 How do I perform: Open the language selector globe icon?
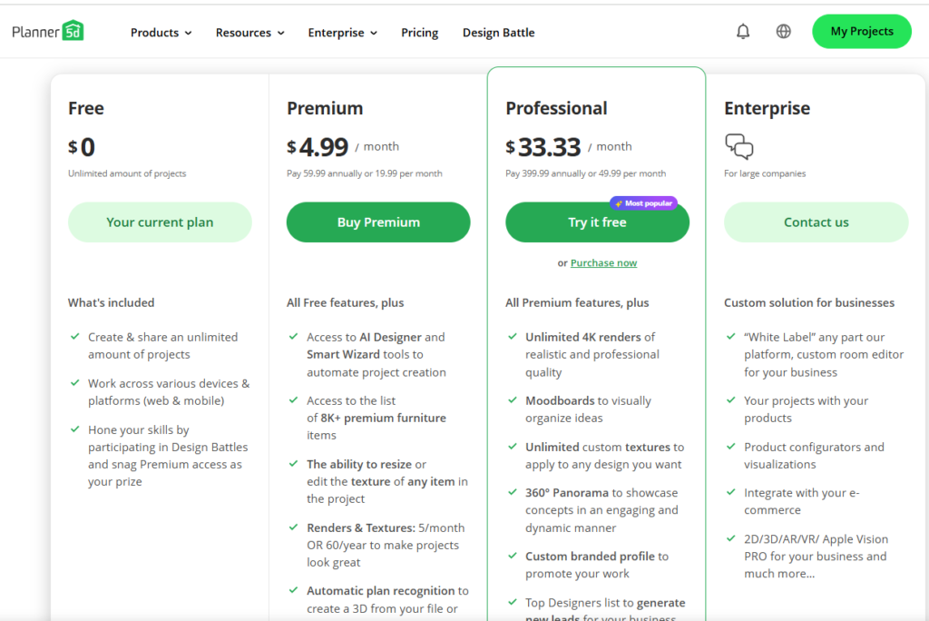pos(783,31)
